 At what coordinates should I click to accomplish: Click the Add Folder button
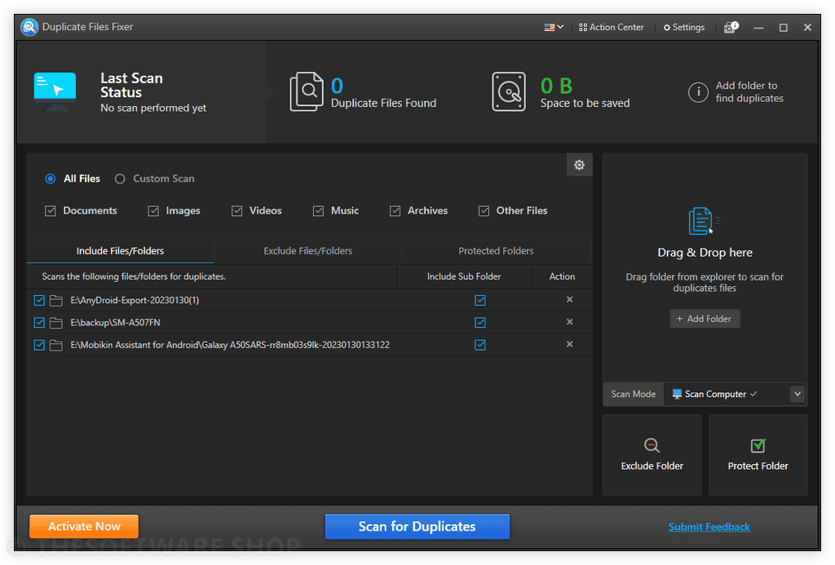coord(705,319)
